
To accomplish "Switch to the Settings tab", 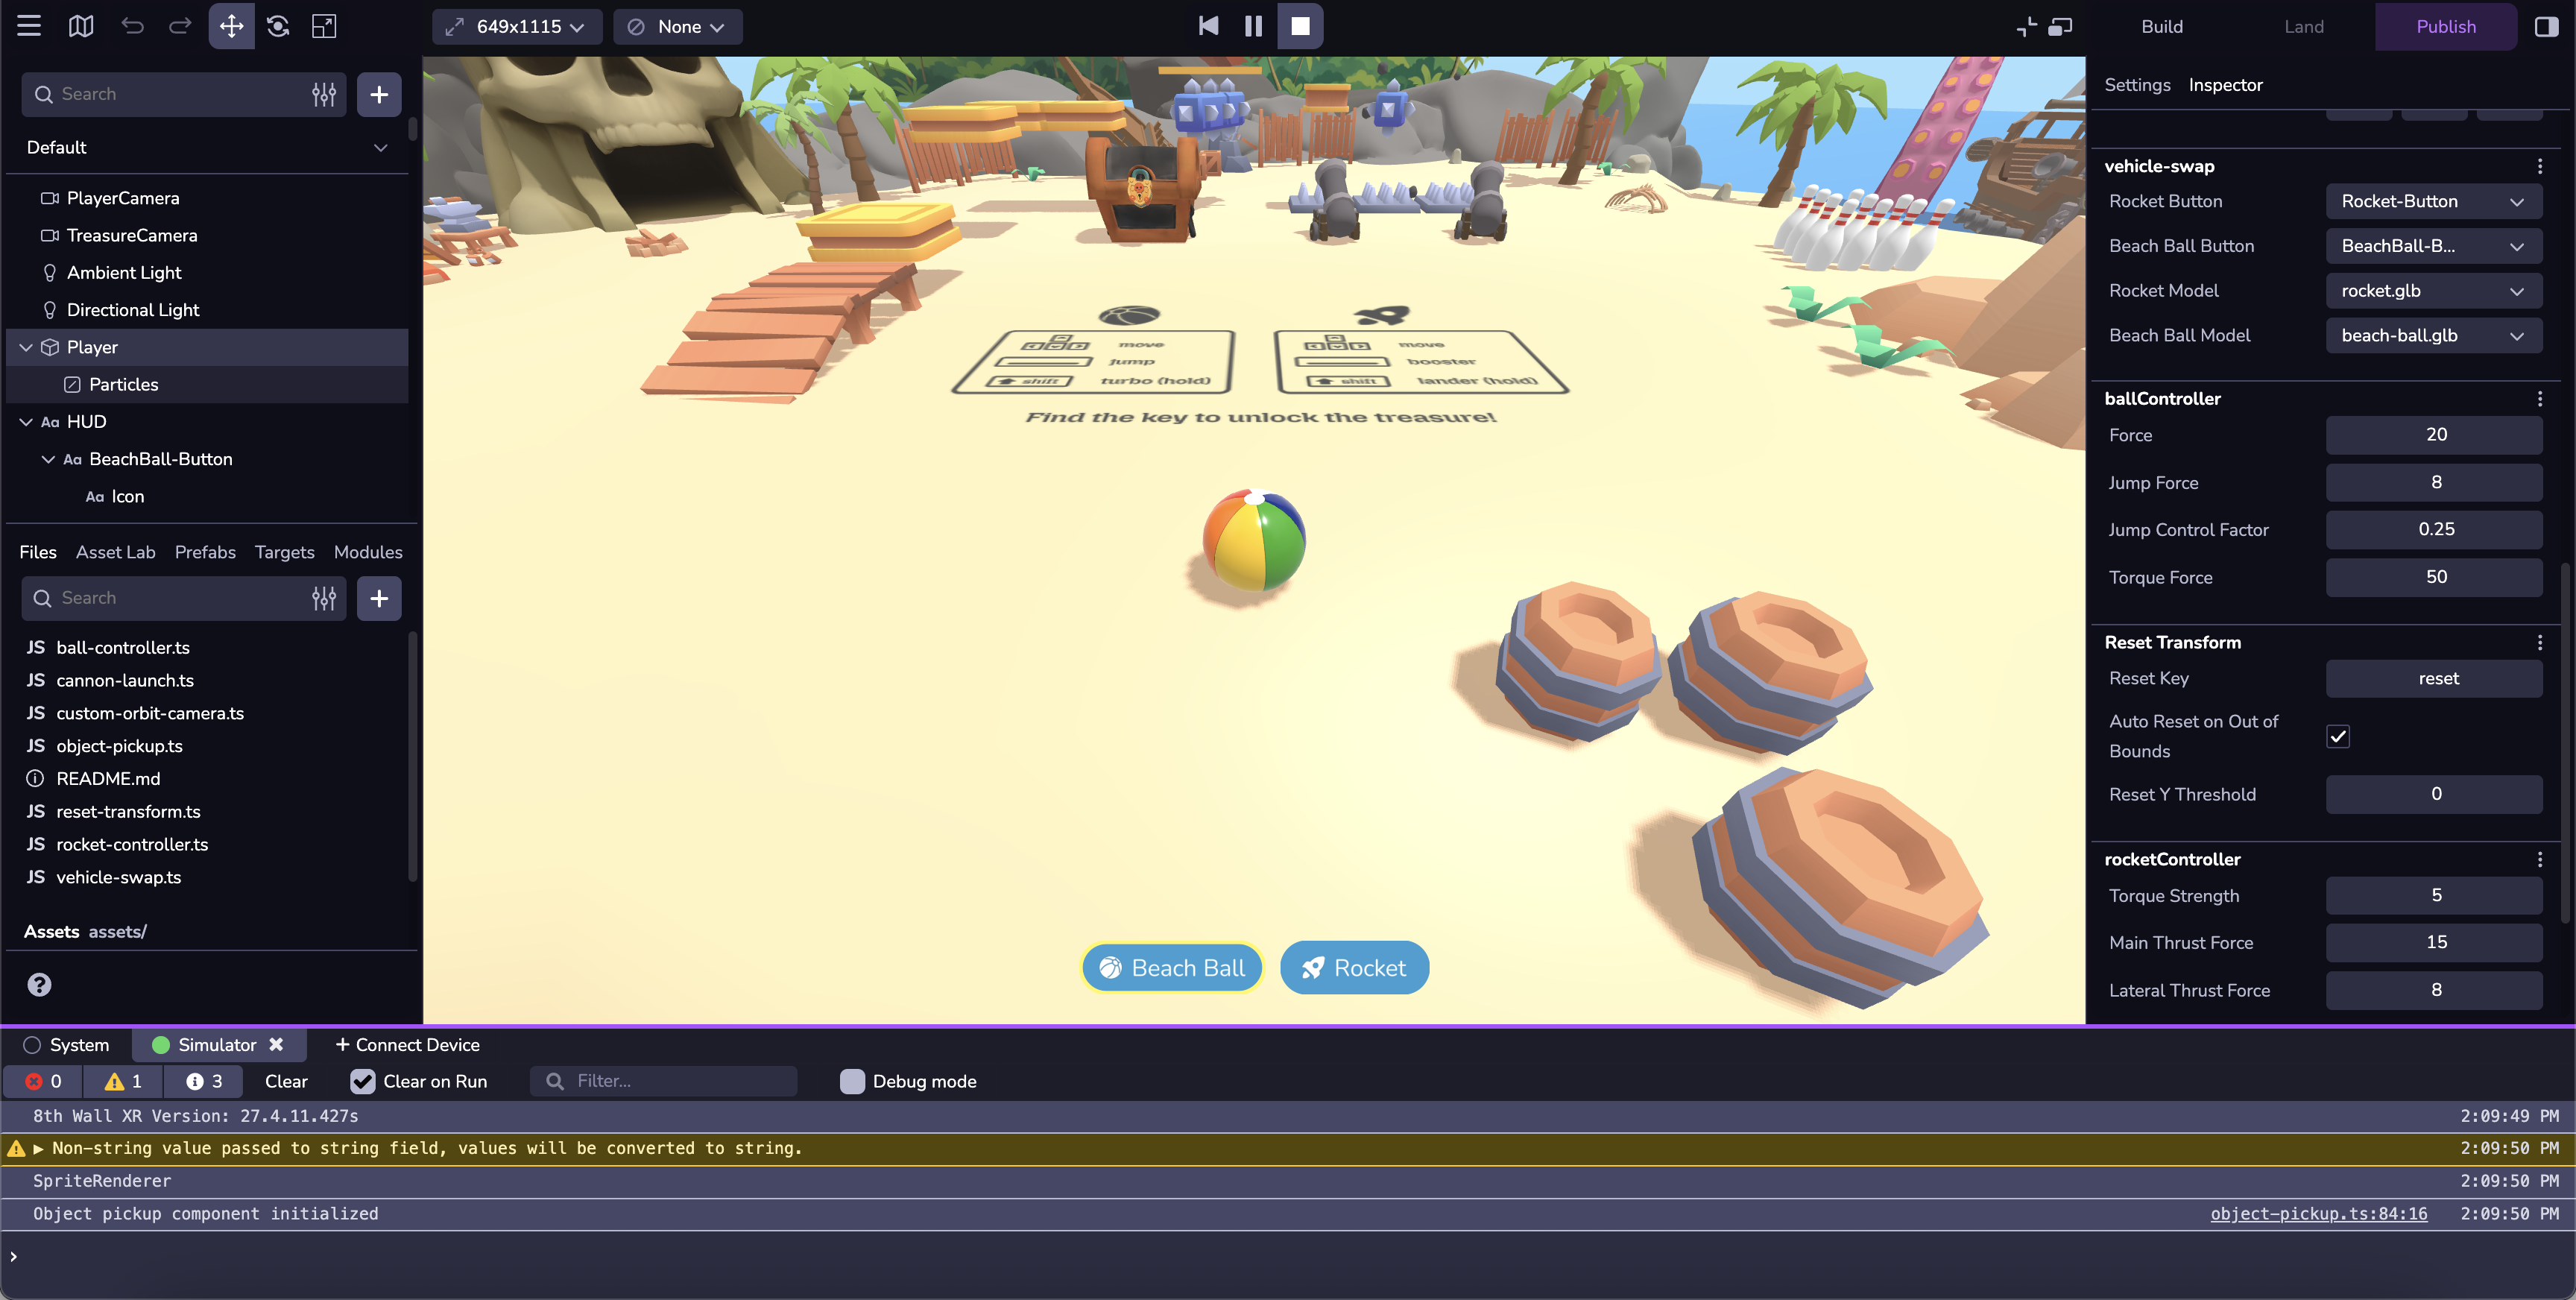I will coord(2137,85).
